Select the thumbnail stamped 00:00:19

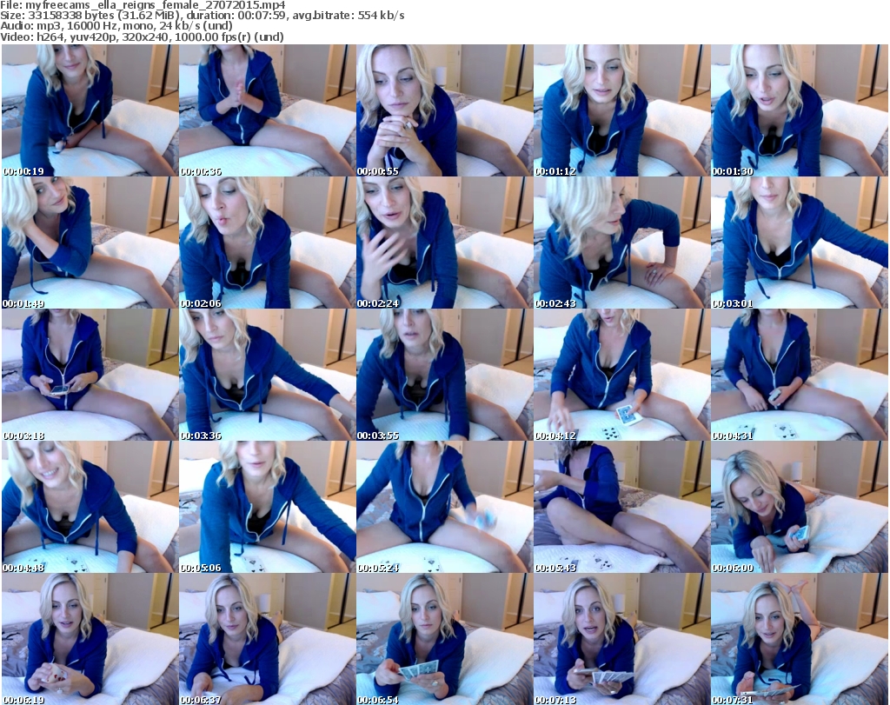tap(90, 110)
